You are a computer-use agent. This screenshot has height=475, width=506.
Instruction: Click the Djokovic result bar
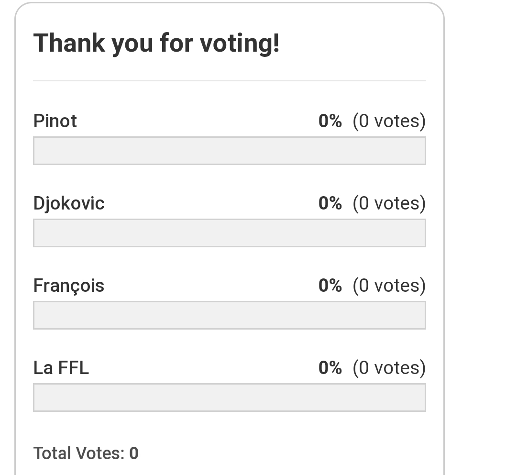click(230, 233)
